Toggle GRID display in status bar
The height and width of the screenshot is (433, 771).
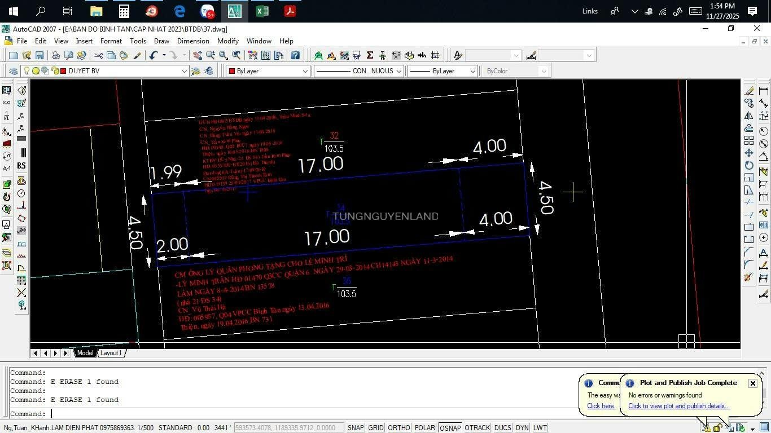click(x=376, y=428)
